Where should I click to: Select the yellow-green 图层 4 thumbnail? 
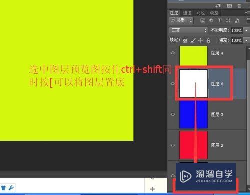[193, 56]
